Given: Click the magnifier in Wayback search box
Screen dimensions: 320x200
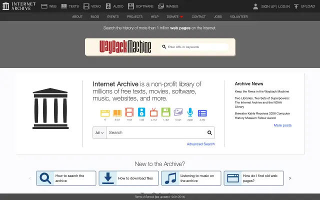Looking at the screenshot, I should (164, 47).
